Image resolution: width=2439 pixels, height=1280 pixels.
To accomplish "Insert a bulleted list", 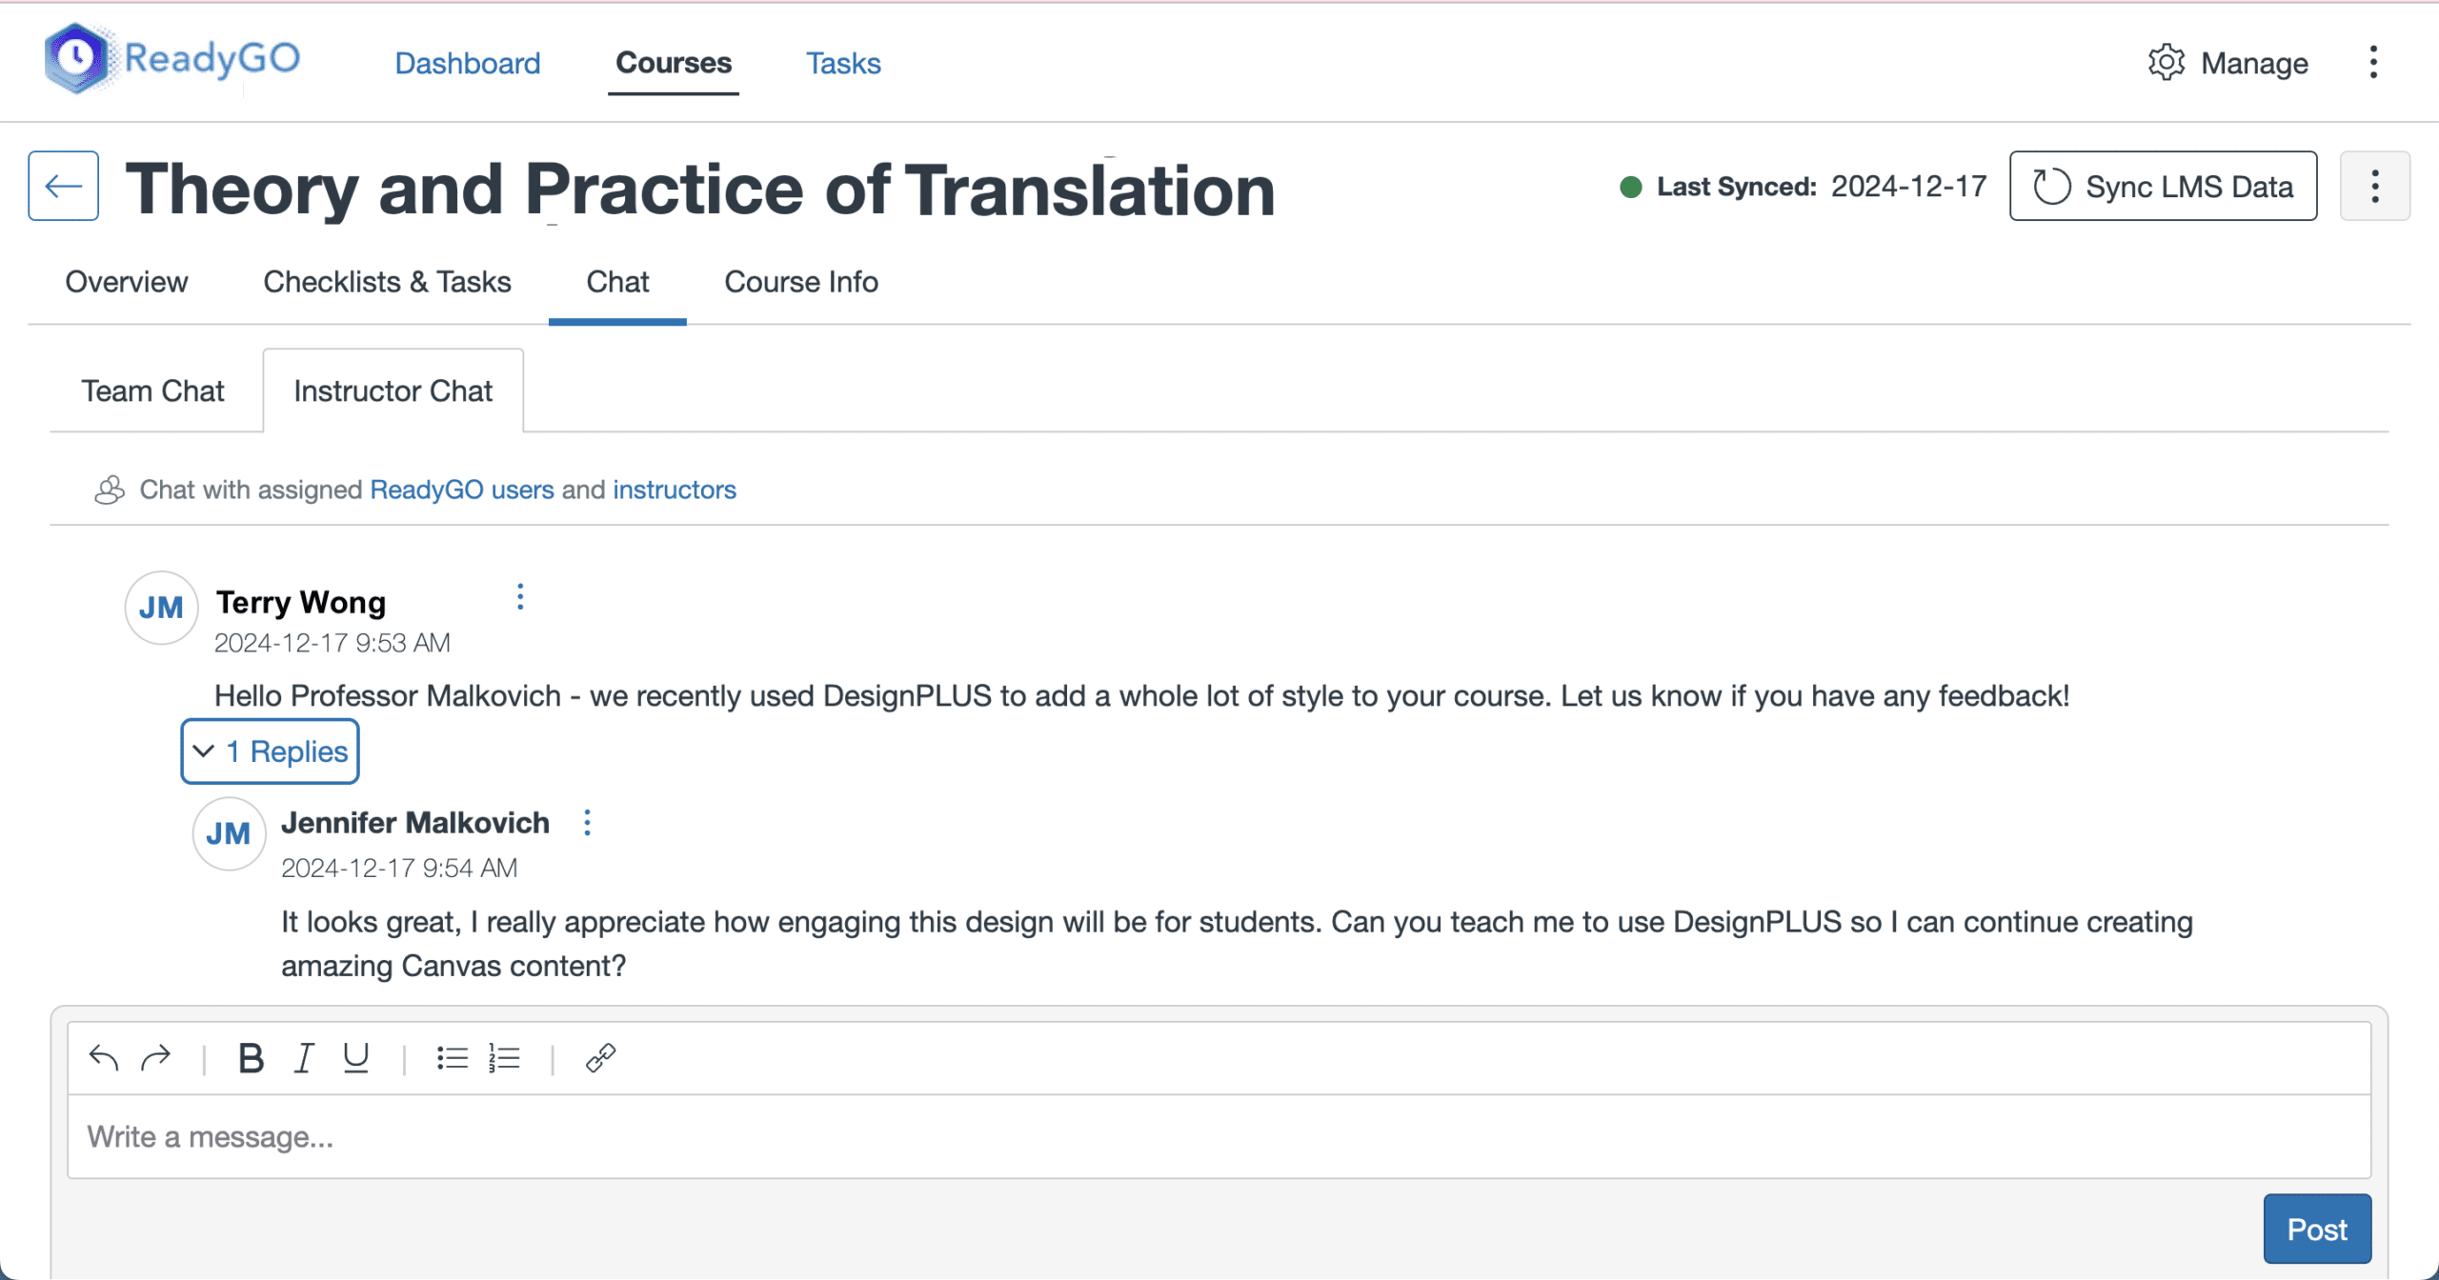I will point(452,1057).
